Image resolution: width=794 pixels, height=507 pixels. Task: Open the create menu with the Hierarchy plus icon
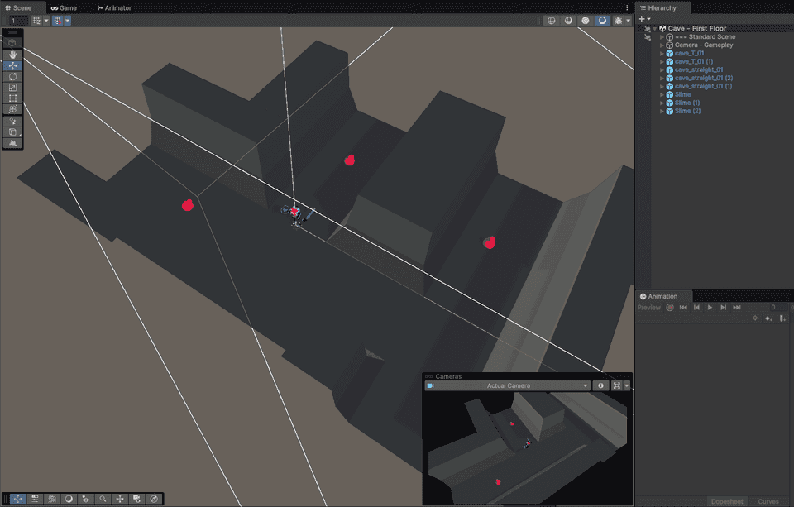coord(643,18)
